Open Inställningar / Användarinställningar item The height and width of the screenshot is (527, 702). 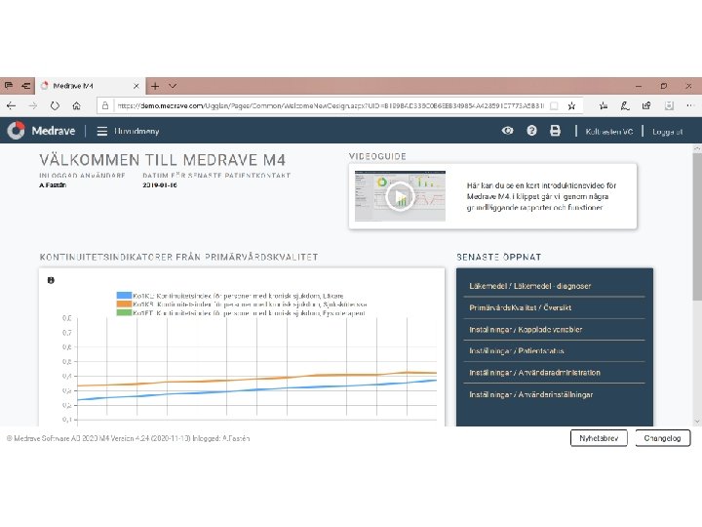click(531, 394)
